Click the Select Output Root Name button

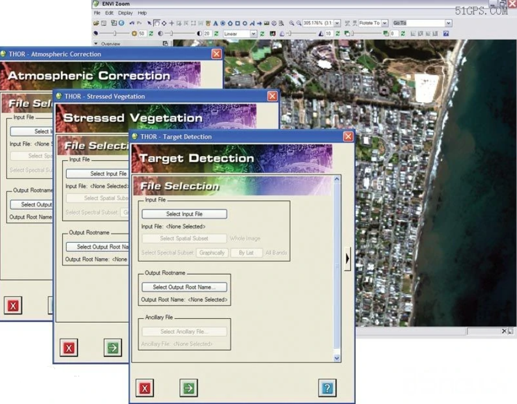point(184,287)
